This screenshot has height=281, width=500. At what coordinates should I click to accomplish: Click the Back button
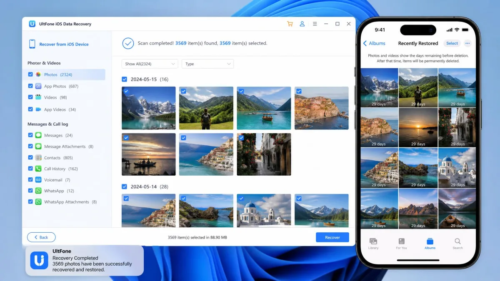41,237
